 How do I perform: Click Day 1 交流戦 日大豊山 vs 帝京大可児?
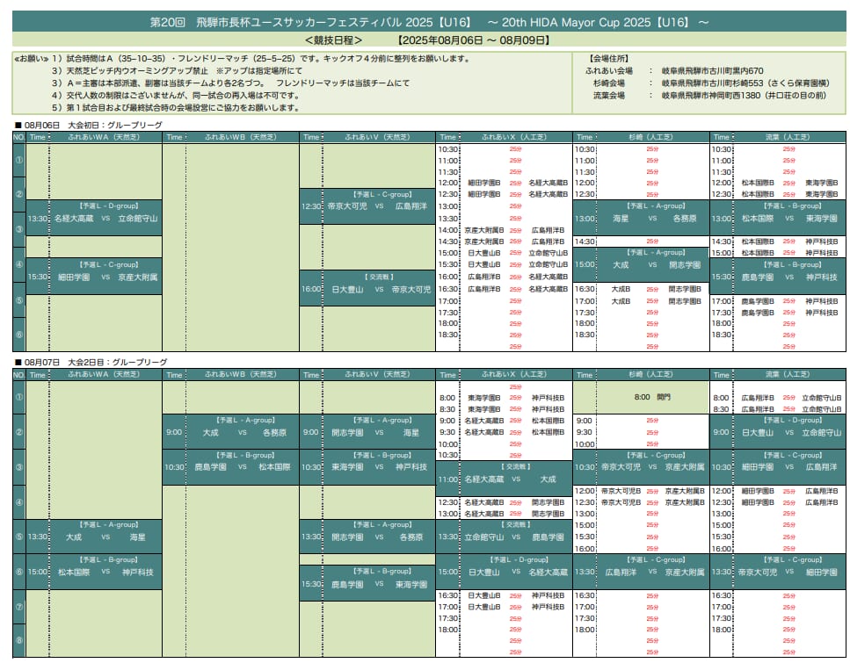(x=378, y=288)
